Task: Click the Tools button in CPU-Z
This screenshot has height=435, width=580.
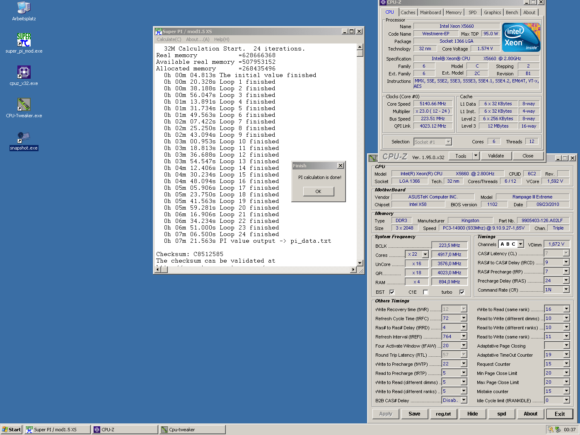Action: [x=461, y=156]
